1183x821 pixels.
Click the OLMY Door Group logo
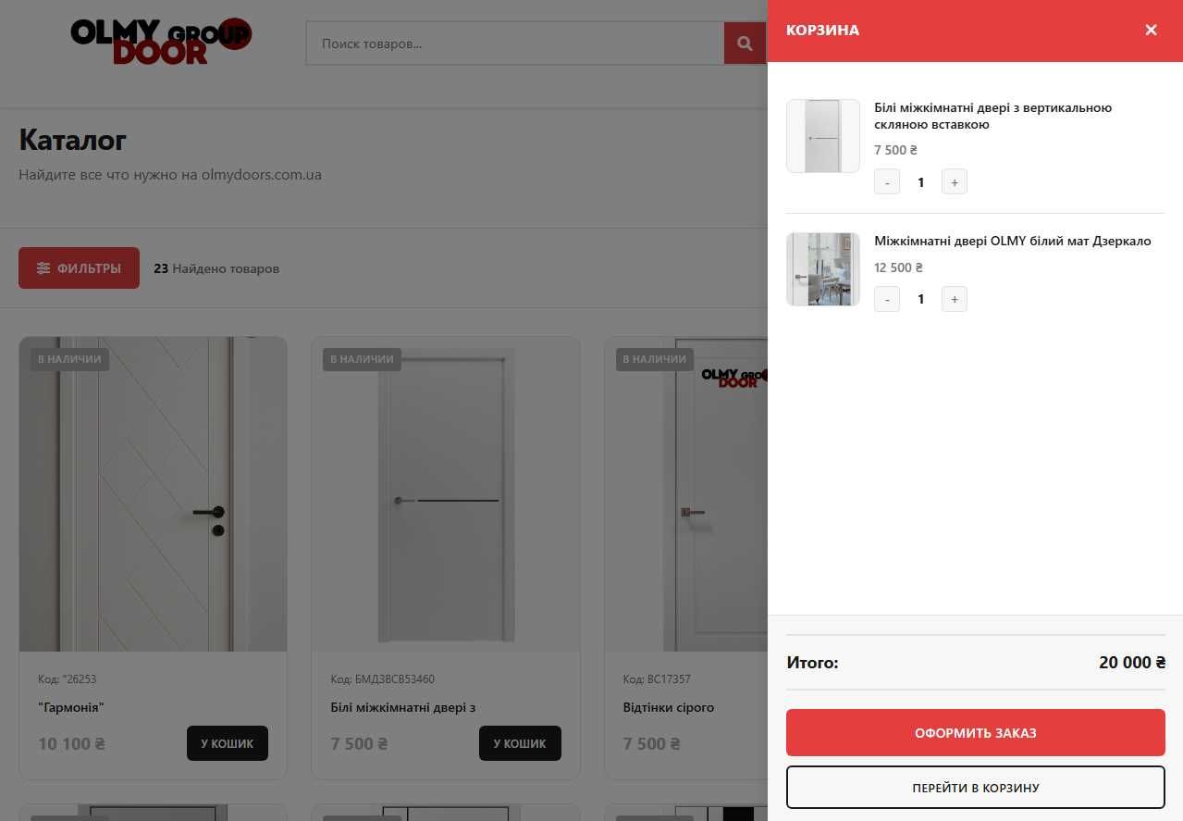tap(161, 42)
